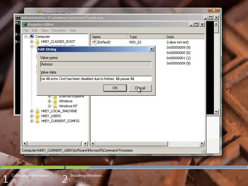Open the Help menu in Registry Editor

coord(73,30)
